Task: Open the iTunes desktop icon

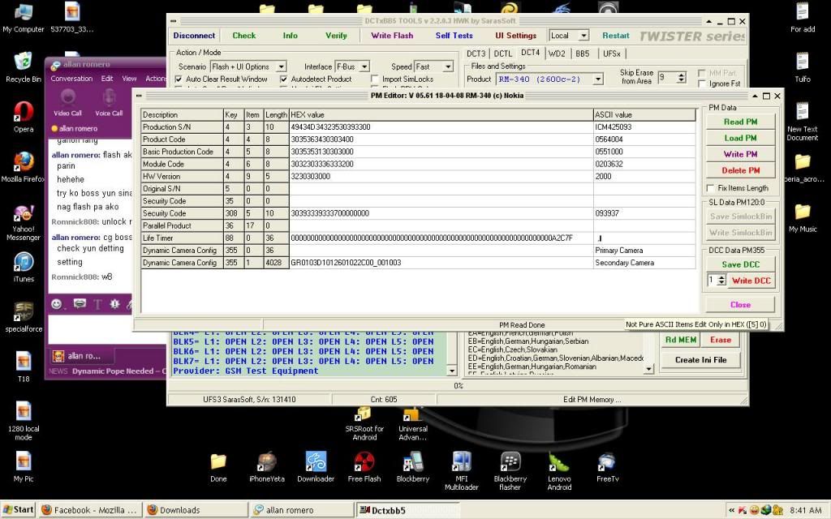Action: coord(24,263)
